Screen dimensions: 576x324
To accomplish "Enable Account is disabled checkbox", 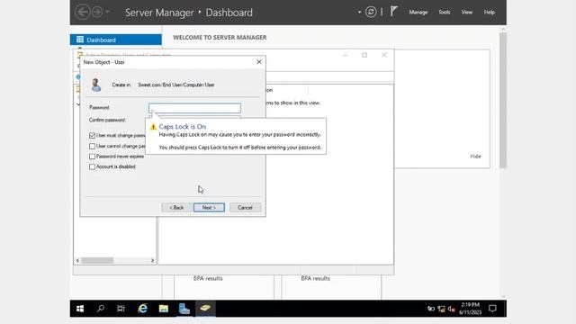I will click(x=92, y=166).
